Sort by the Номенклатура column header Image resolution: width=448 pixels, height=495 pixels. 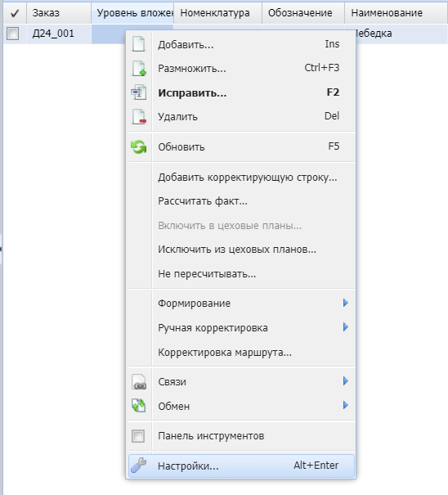coord(217,13)
